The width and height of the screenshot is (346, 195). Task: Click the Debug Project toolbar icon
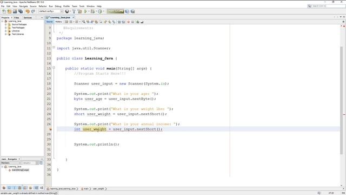coord(92,11)
